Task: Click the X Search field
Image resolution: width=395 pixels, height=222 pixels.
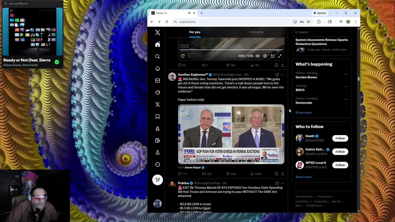Action: (x=322, y=32)
